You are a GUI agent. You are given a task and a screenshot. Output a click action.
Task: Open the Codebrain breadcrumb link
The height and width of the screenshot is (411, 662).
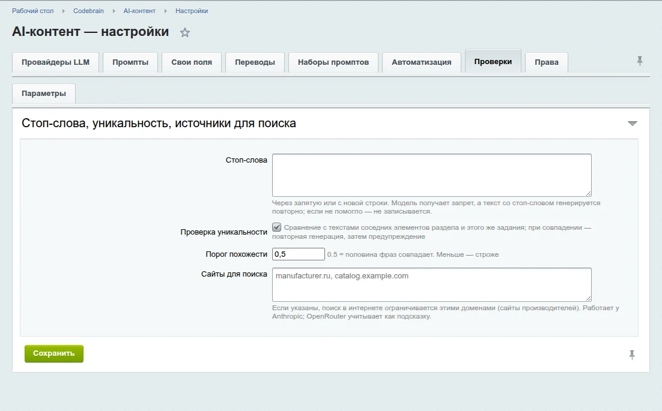click(89, 11)
